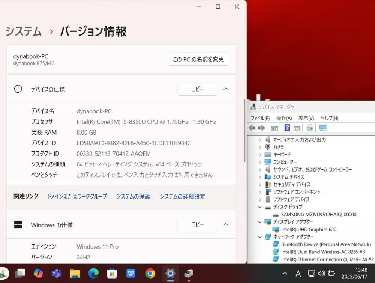Click the Forward arrow in Device Manager toolbar
This screenshot has height=283, width=375.
click(262, 128)
